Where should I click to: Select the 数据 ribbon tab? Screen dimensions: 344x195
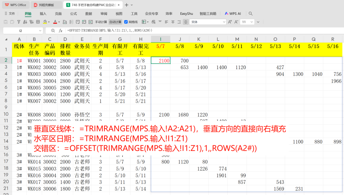[89, 13]
